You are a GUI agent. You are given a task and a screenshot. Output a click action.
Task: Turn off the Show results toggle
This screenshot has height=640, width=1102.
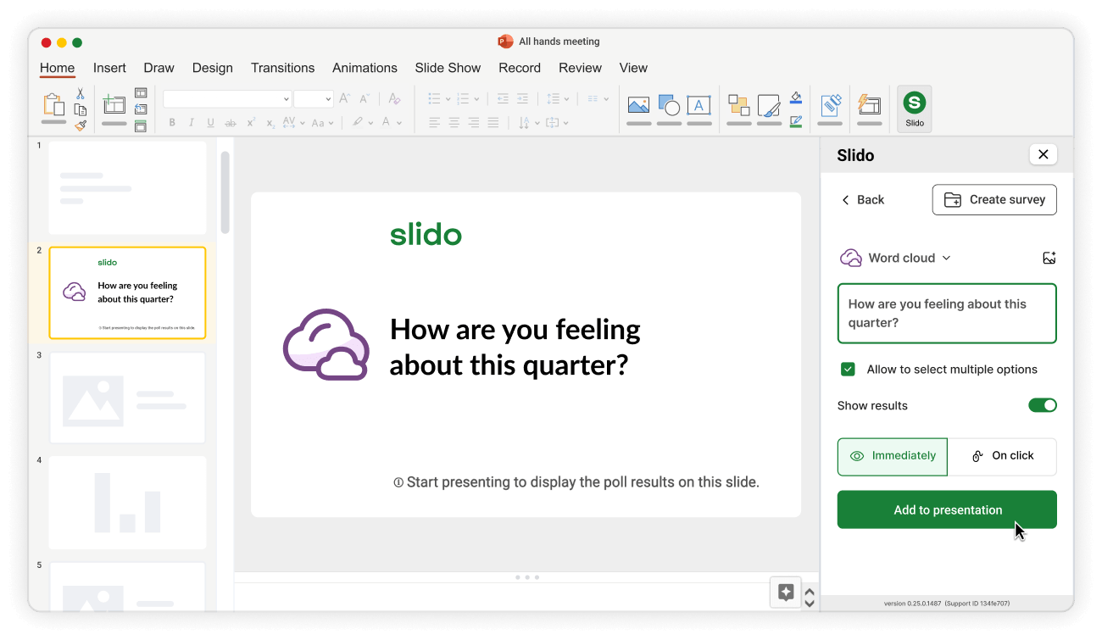[1043, 405]
